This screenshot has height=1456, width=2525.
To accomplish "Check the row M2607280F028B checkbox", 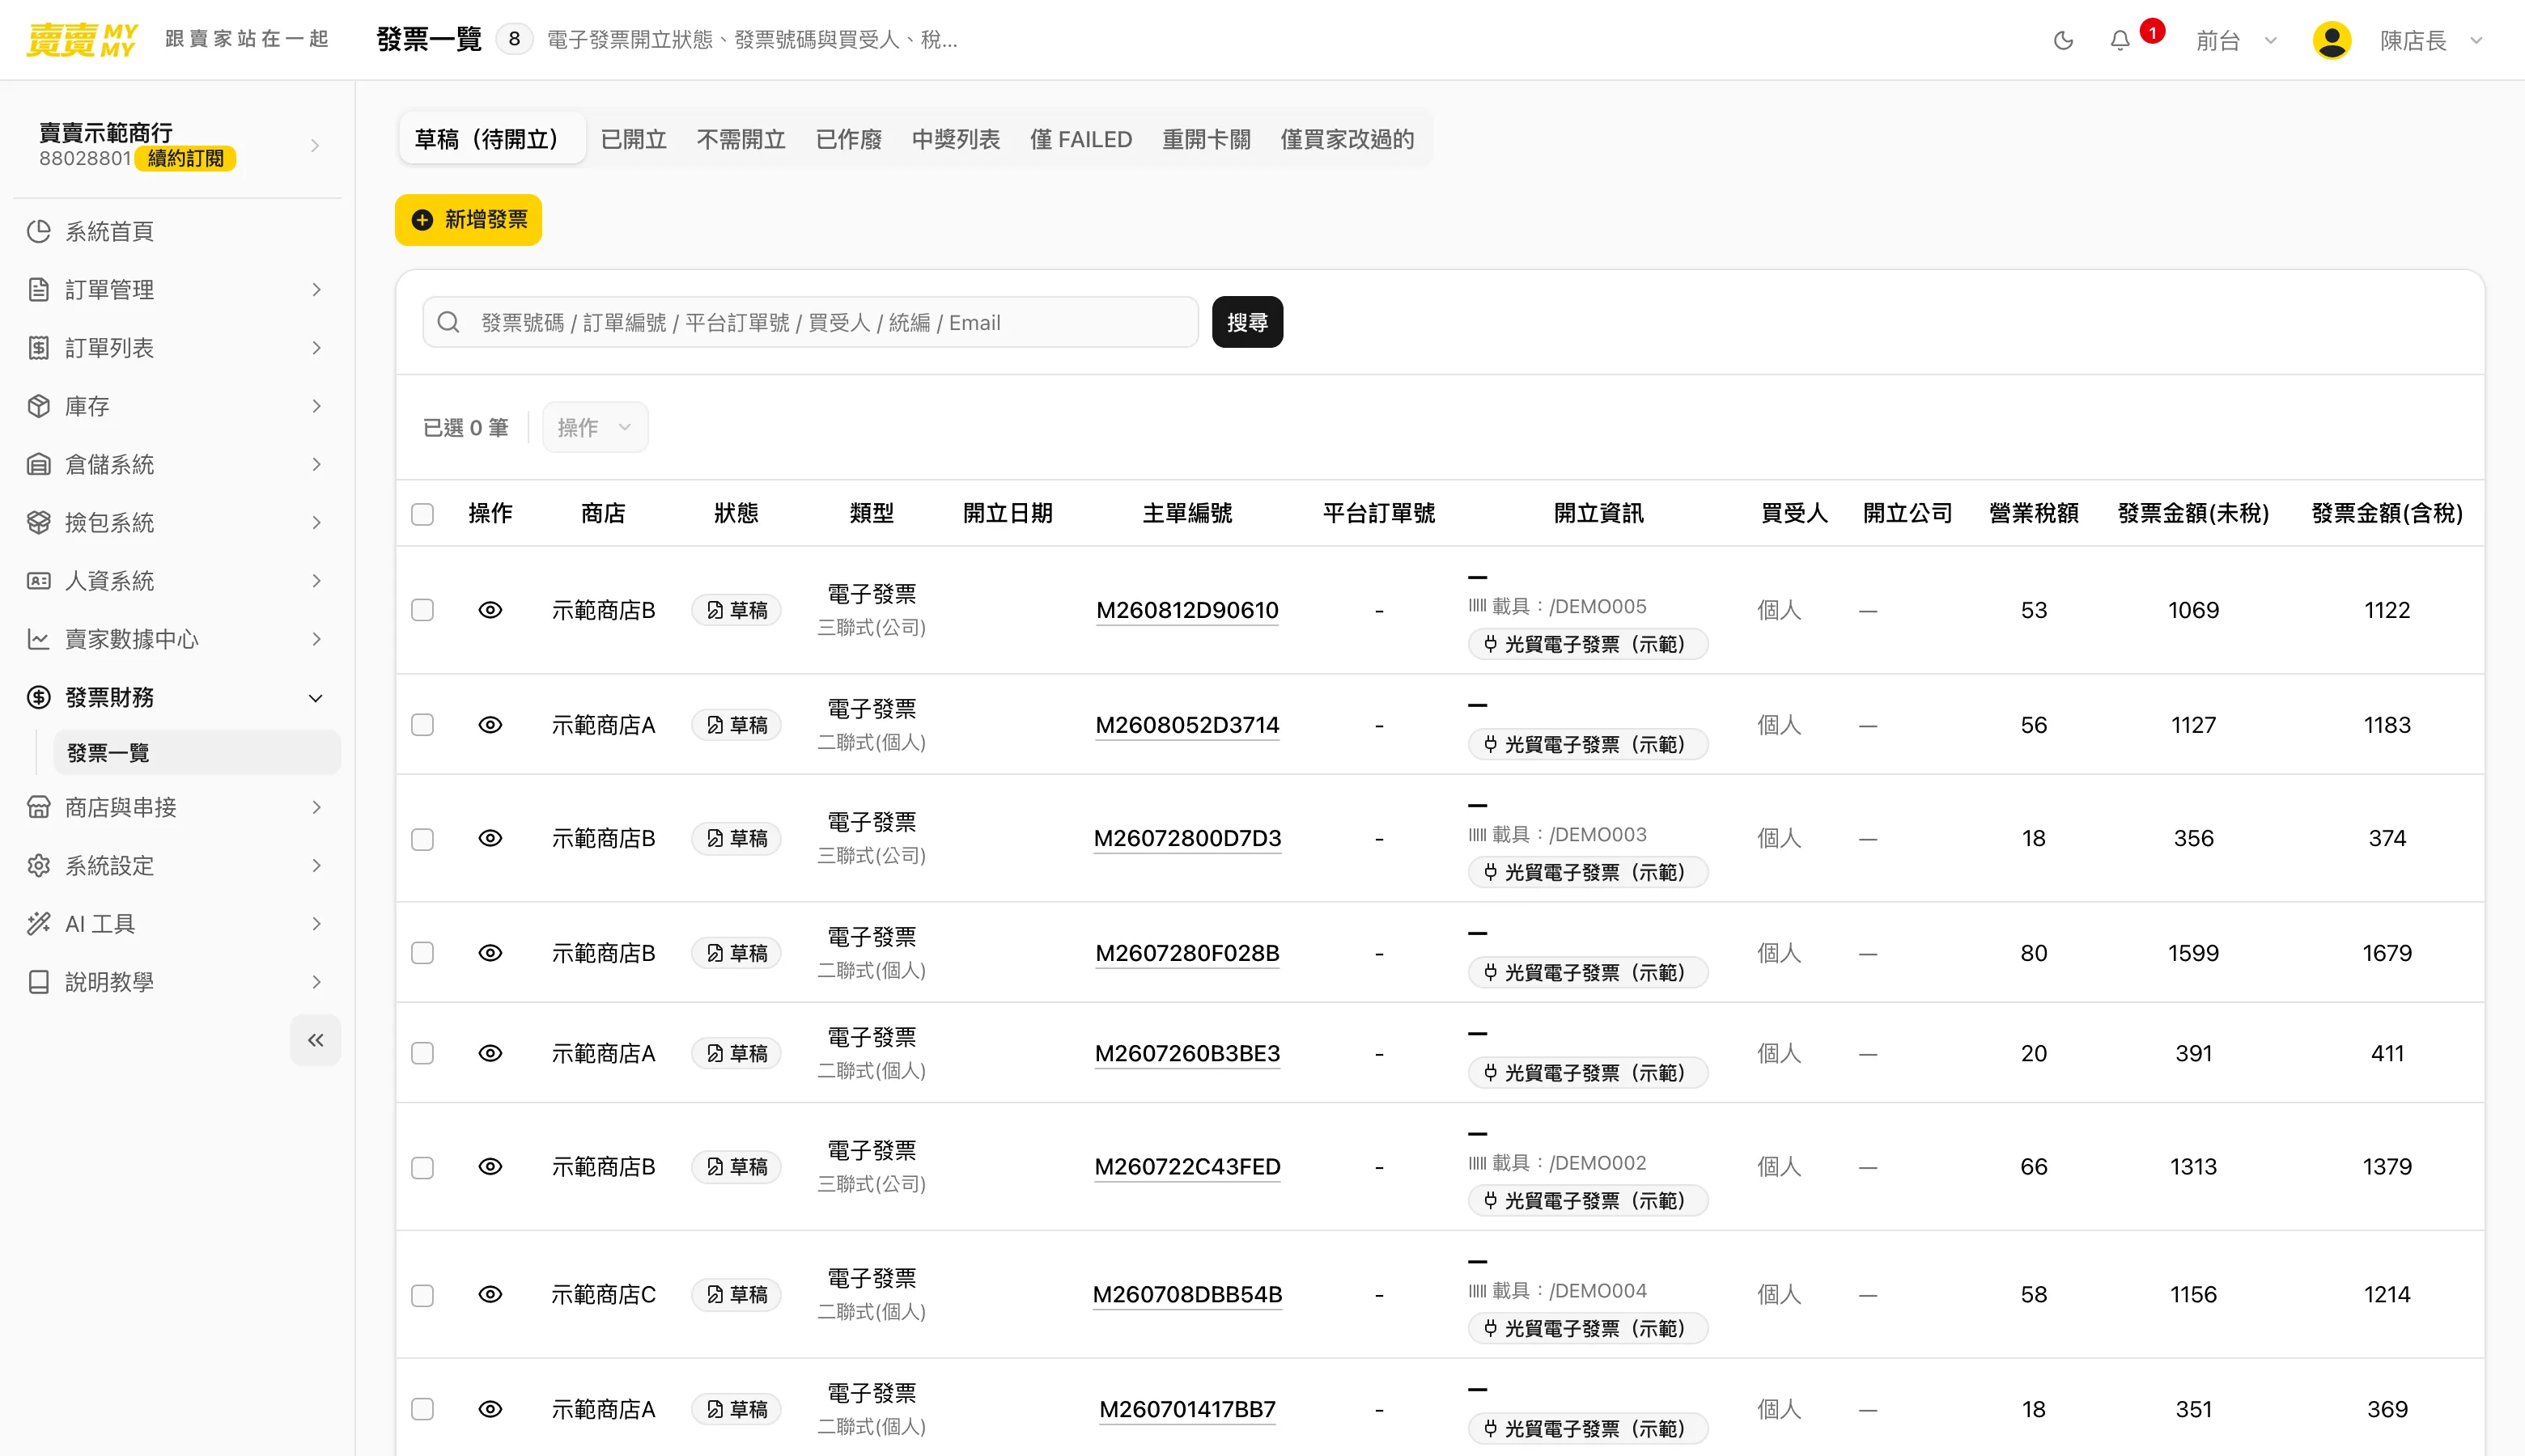I will (422, 953).
